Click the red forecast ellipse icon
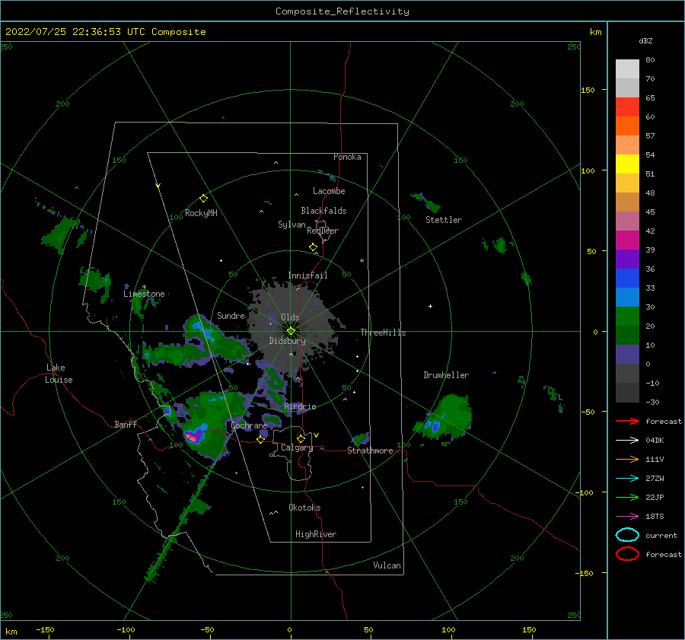 (x=627, y=554)
